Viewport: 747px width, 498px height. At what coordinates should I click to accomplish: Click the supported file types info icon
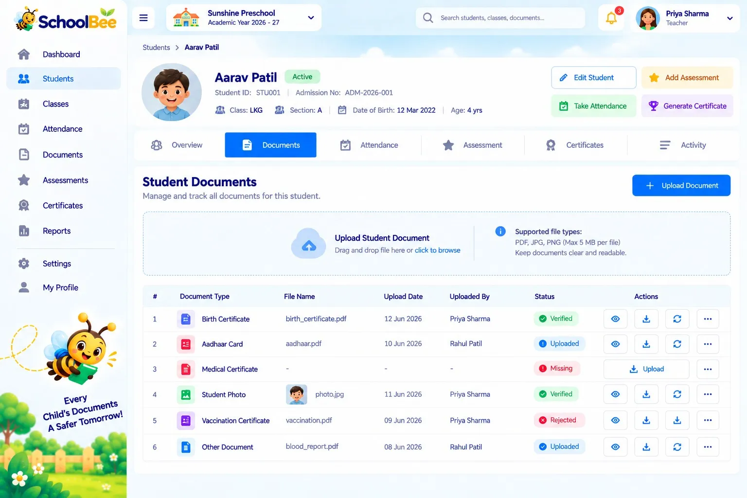(500, 231)
